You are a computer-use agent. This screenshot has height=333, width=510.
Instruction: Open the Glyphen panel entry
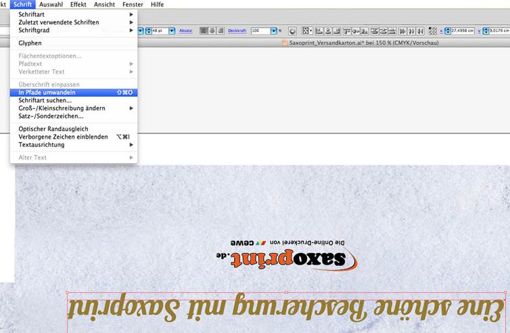(74, 43)
